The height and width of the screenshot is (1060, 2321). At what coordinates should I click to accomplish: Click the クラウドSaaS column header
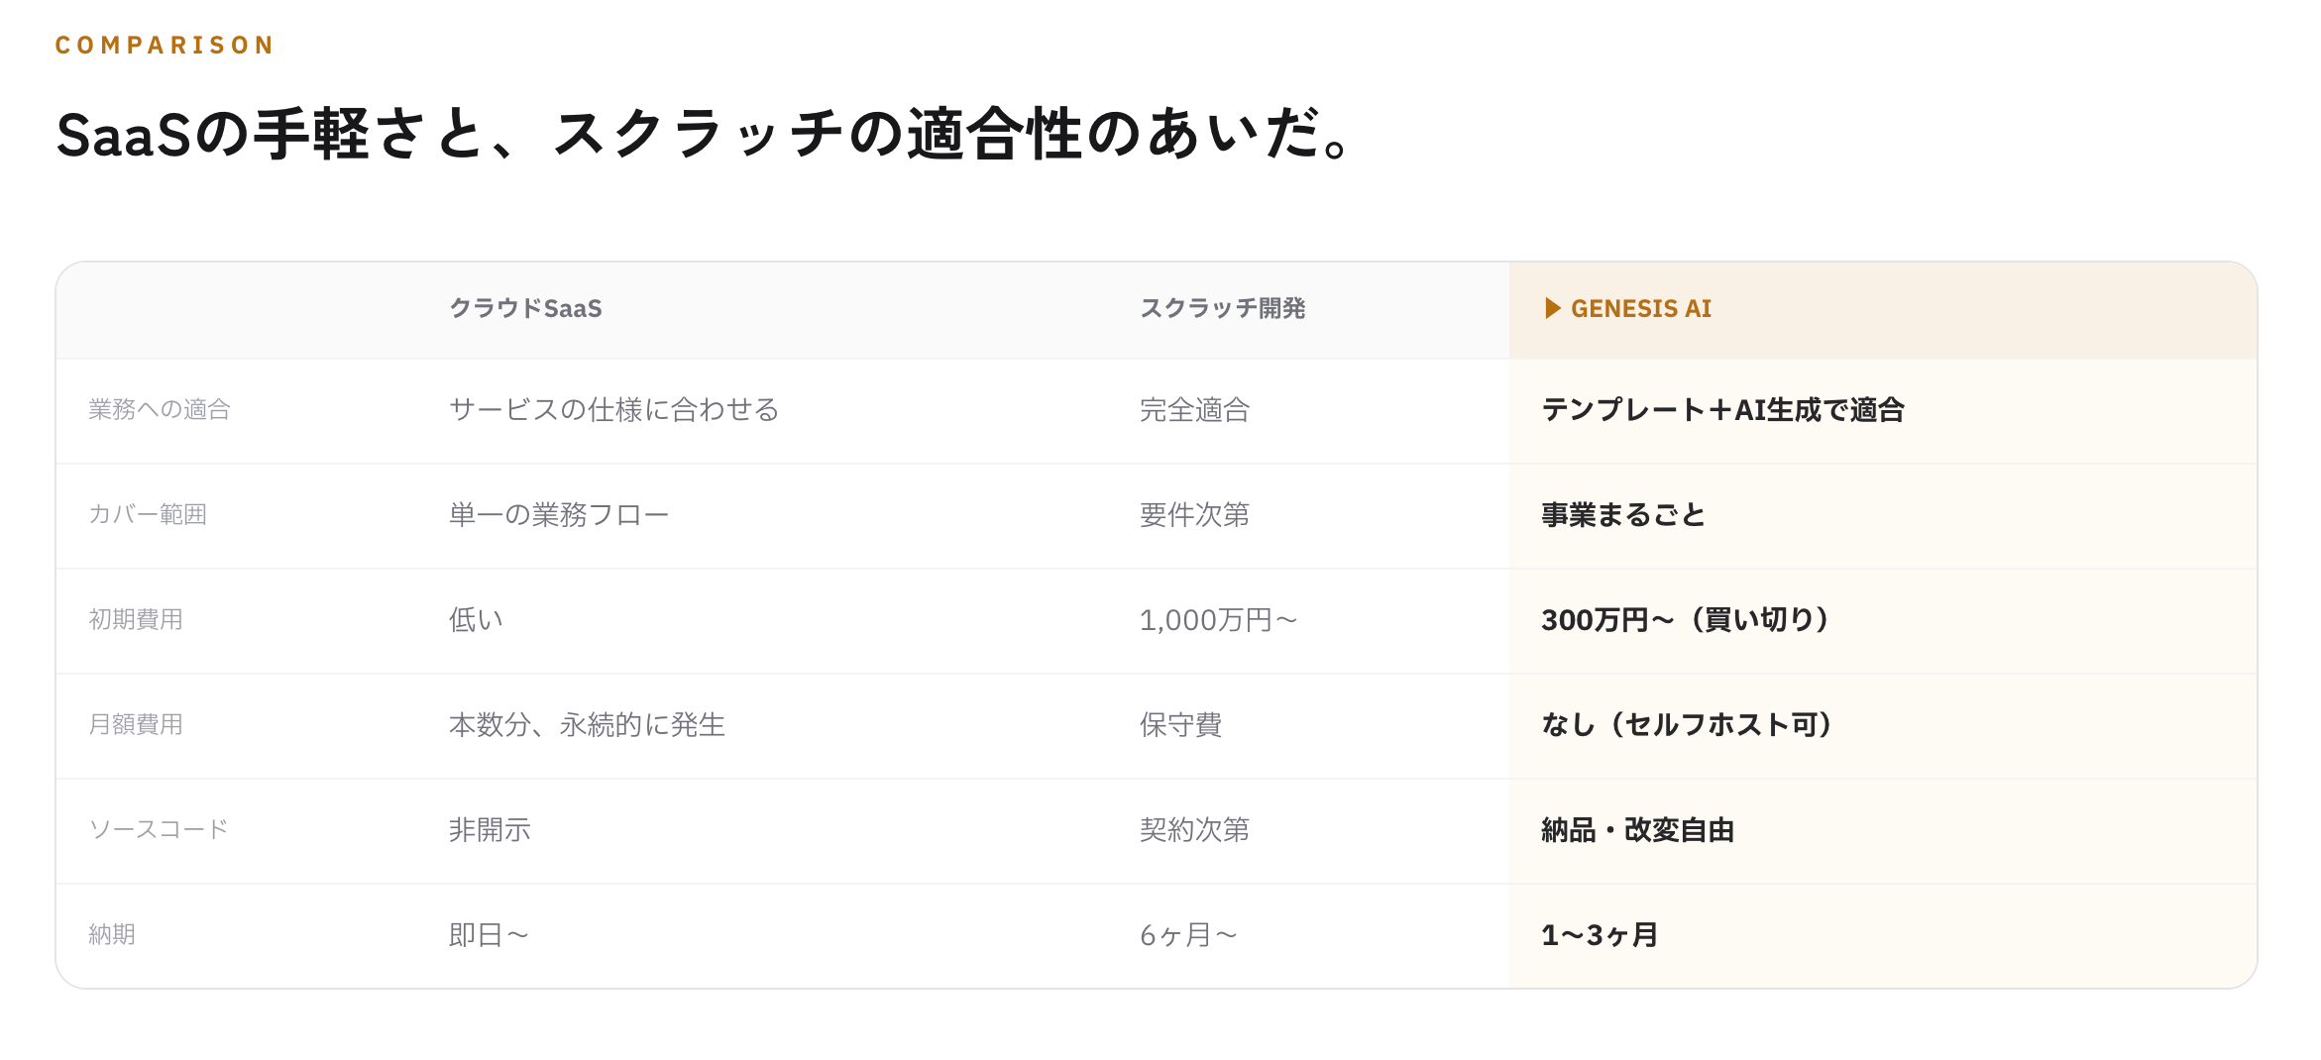pos(526,308)
